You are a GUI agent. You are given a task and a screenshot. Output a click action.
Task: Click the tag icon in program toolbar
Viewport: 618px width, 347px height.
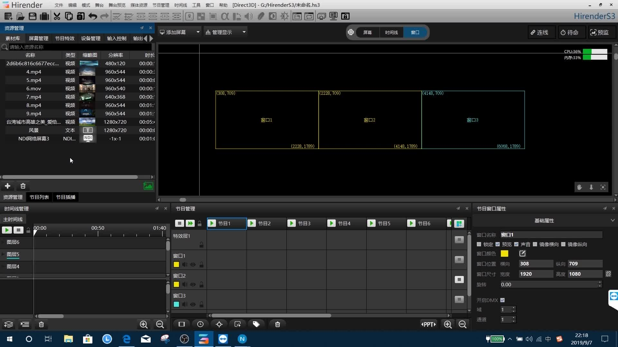256,324
